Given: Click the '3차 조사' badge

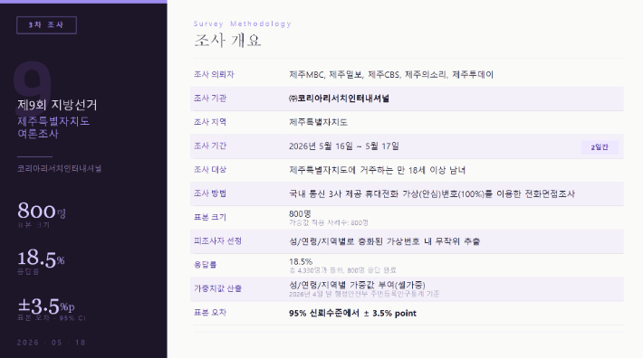Looking at the screenshot, I should point(46,25).
